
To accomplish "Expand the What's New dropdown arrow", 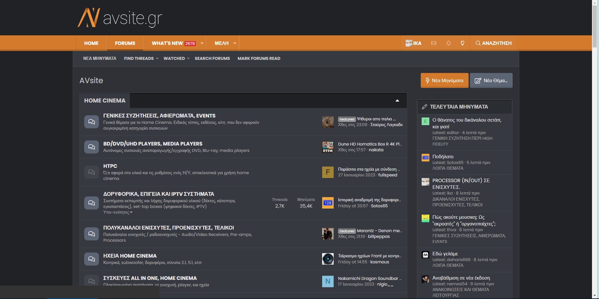I will (202, 43).
